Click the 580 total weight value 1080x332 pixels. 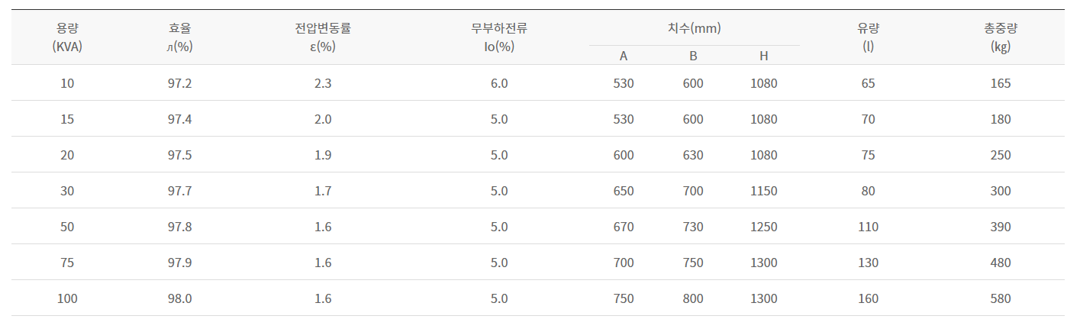point(1000,298)
